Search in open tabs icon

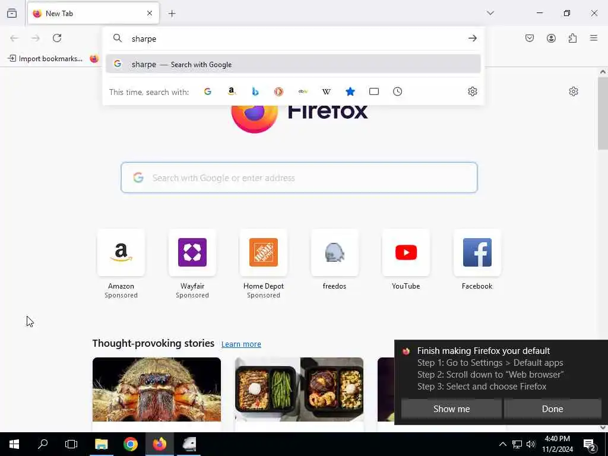pos(374,91)
